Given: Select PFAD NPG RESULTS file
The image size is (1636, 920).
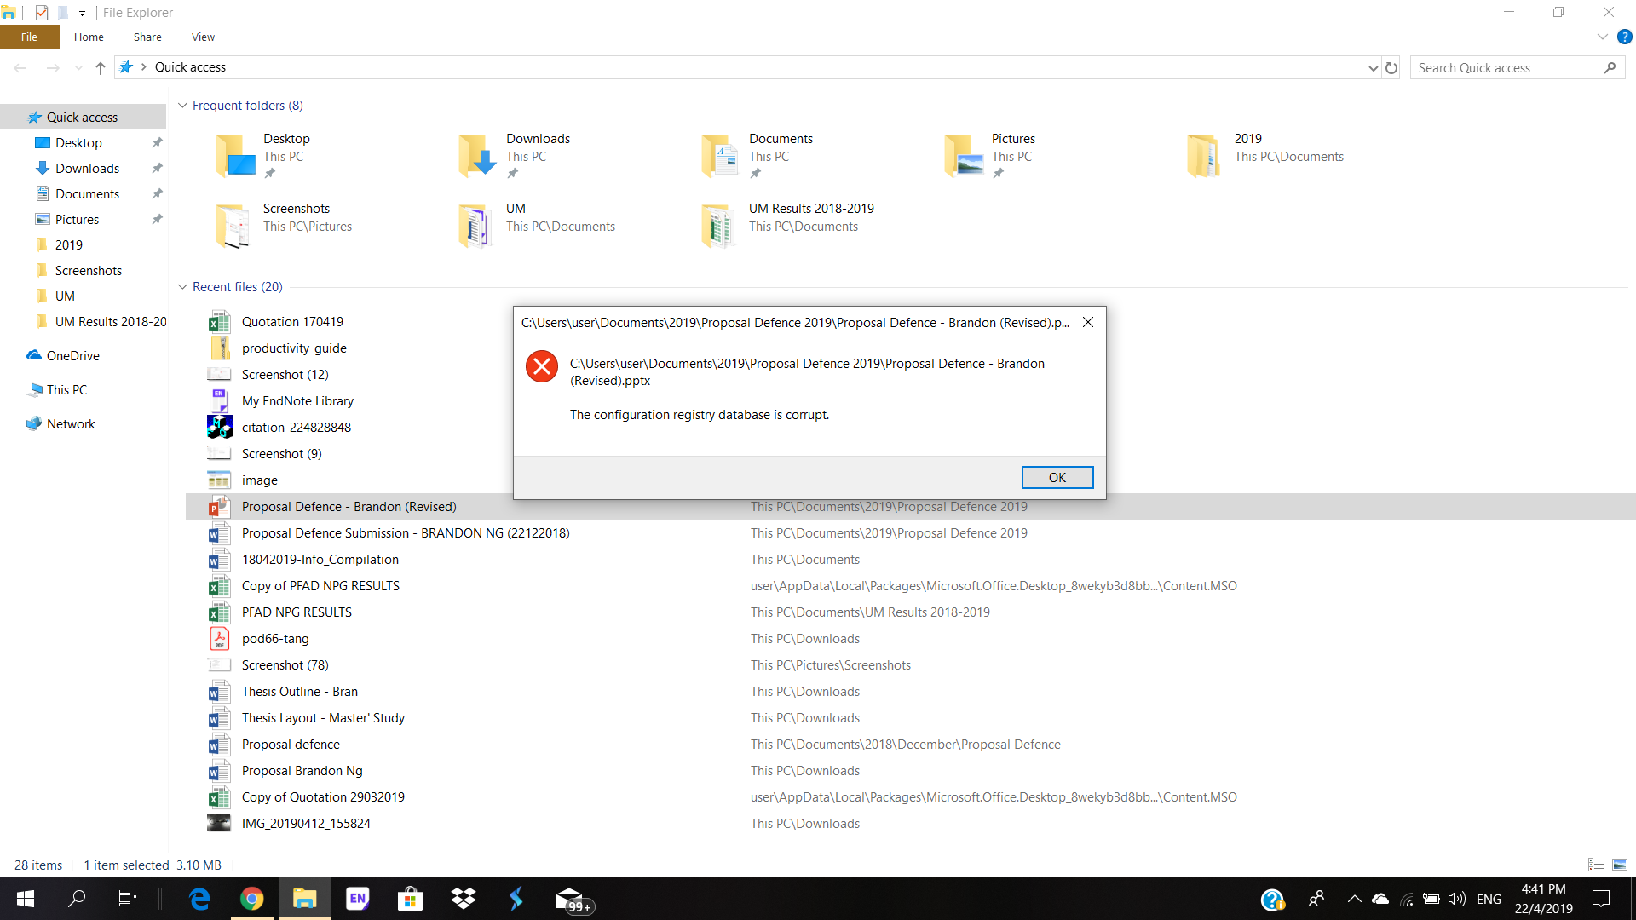Looking at the screenshot, I should click(297, 612).
